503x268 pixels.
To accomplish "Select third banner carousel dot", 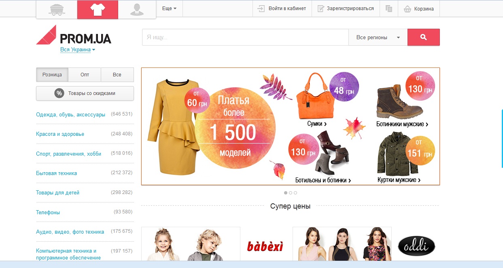I will 295,193.
